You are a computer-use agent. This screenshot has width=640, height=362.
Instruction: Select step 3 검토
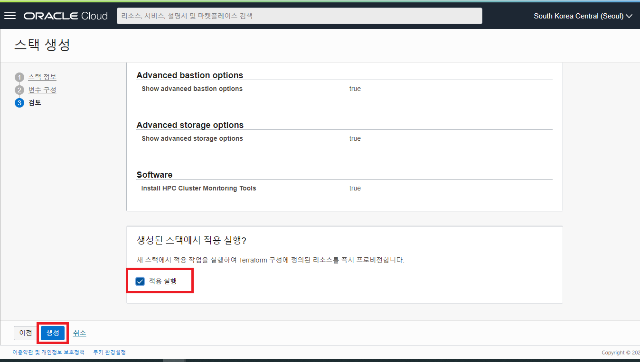click(x=35, y=102)
